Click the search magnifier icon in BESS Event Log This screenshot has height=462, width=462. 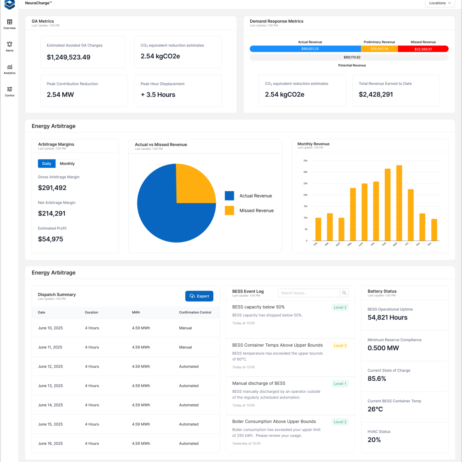[344, 293]
